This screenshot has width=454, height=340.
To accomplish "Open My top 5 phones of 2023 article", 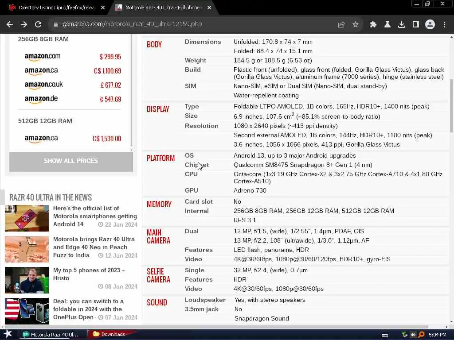I will pyautogui.click(x=89, y=274).
